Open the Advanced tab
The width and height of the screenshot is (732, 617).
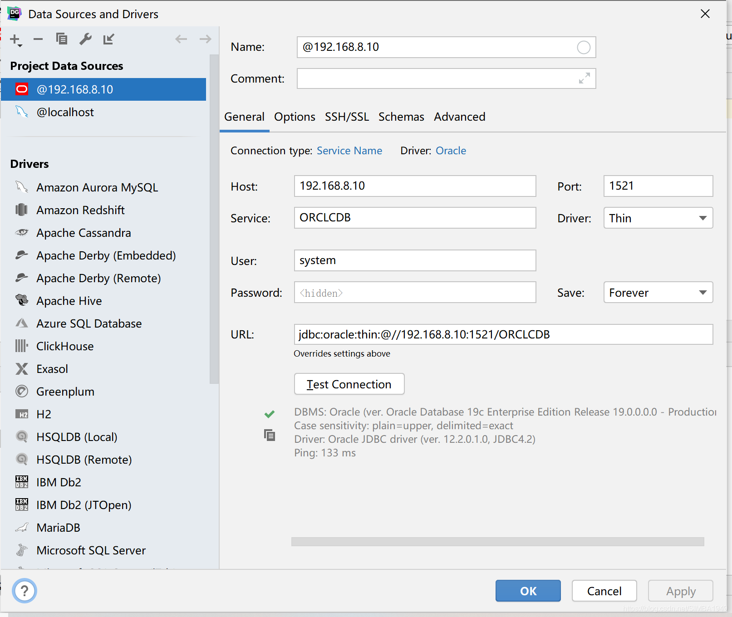point(459,117)
